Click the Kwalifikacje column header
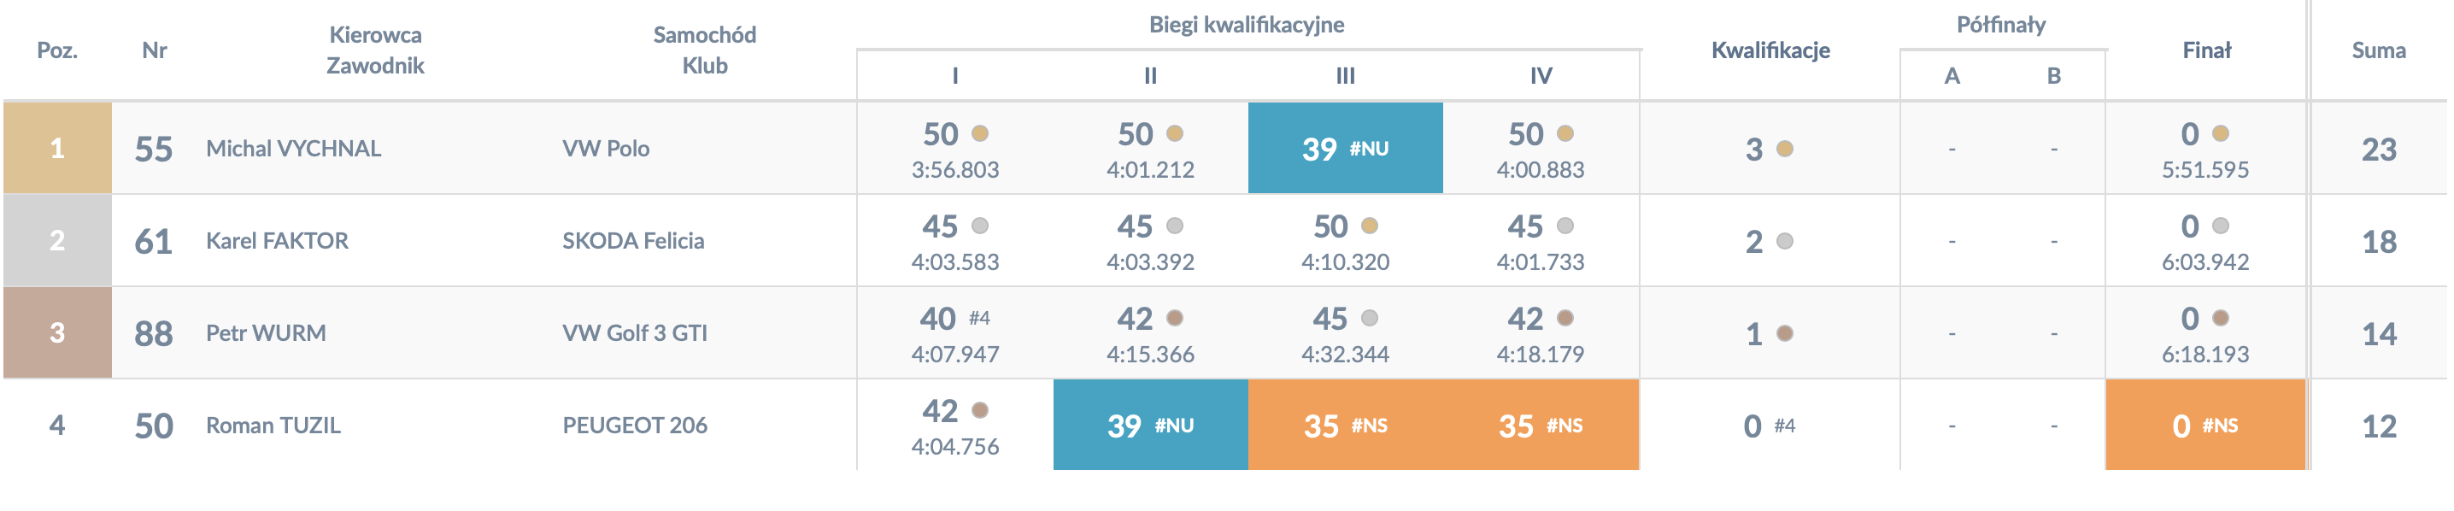This screenshot has height=511, width=2454. (1770, 50)
